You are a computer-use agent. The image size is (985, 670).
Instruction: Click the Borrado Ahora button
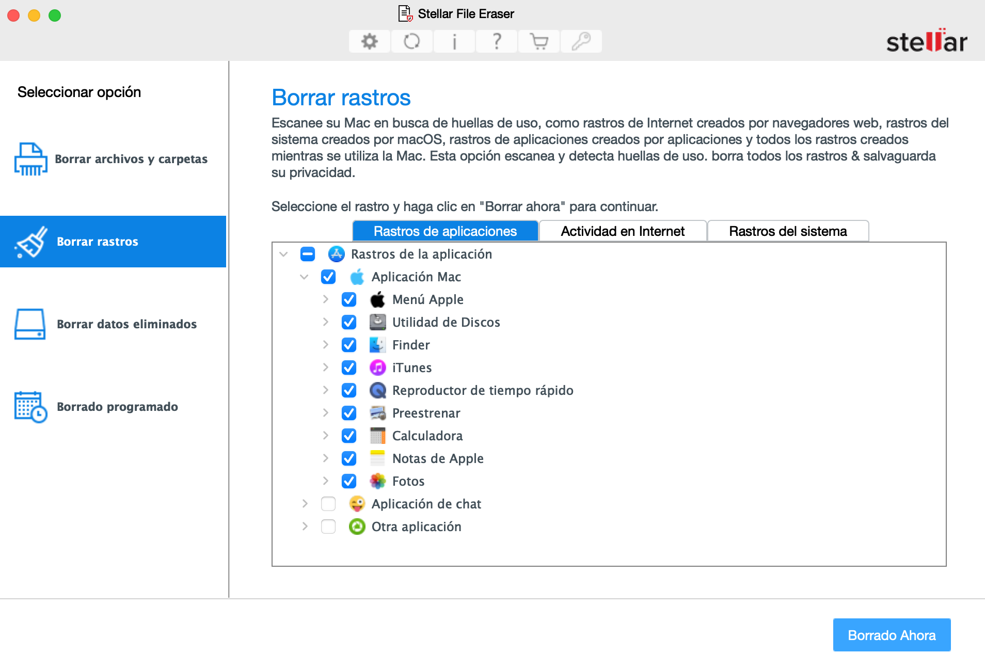tap(892, 635)
